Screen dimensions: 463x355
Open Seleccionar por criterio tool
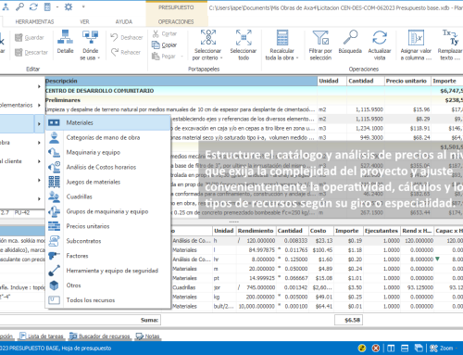coord(207,44)
